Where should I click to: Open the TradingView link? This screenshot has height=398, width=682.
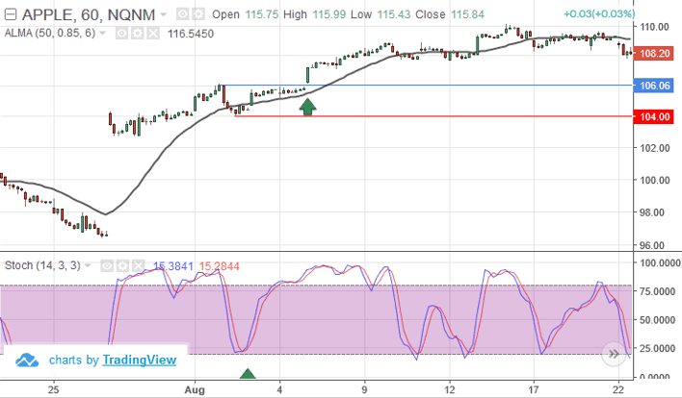(139, 360)
